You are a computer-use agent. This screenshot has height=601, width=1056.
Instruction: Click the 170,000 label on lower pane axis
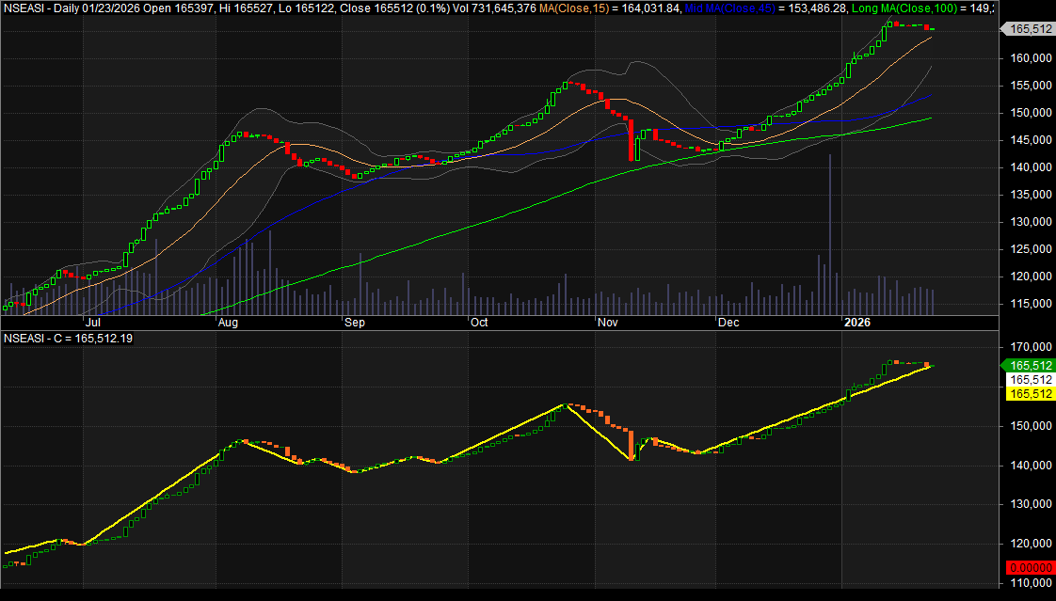(x=1029, y=347)
